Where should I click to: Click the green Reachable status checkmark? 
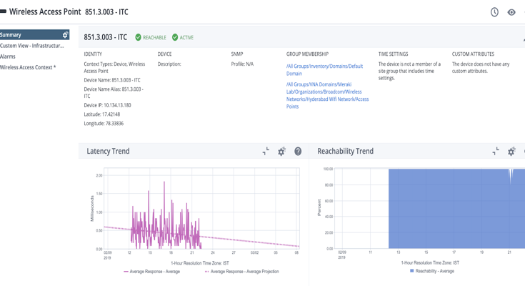pos(139,37)
